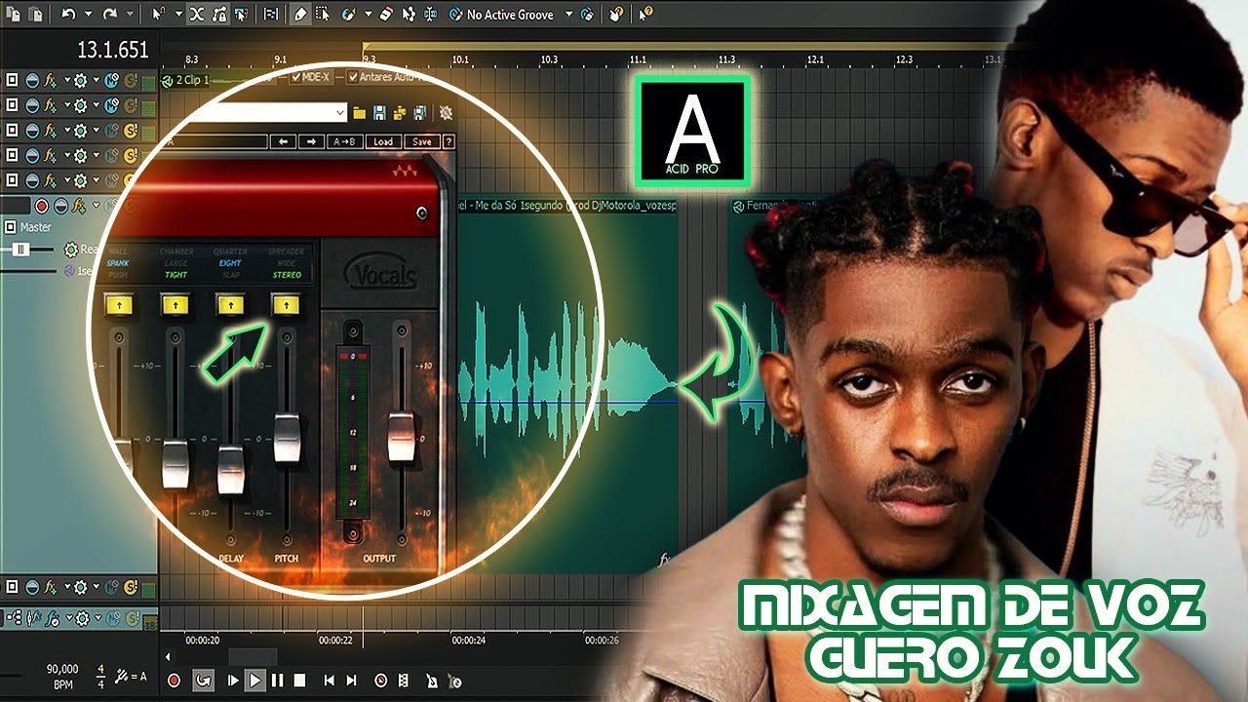
Task: Click the Save button in Waves plugin
Action: 421,141
